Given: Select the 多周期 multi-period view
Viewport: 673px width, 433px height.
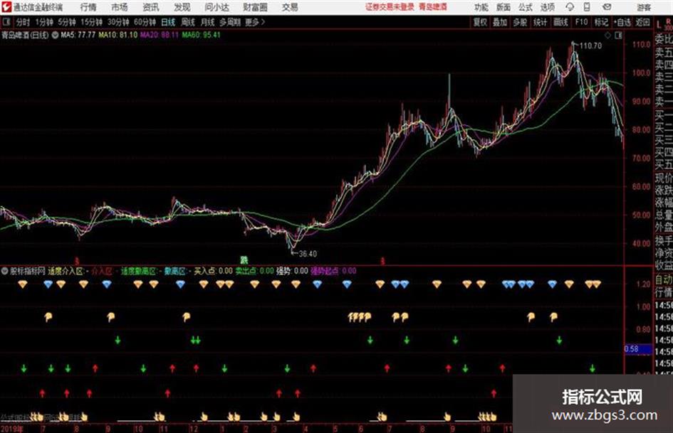Looking at the screenshot, I should (230, 22).
